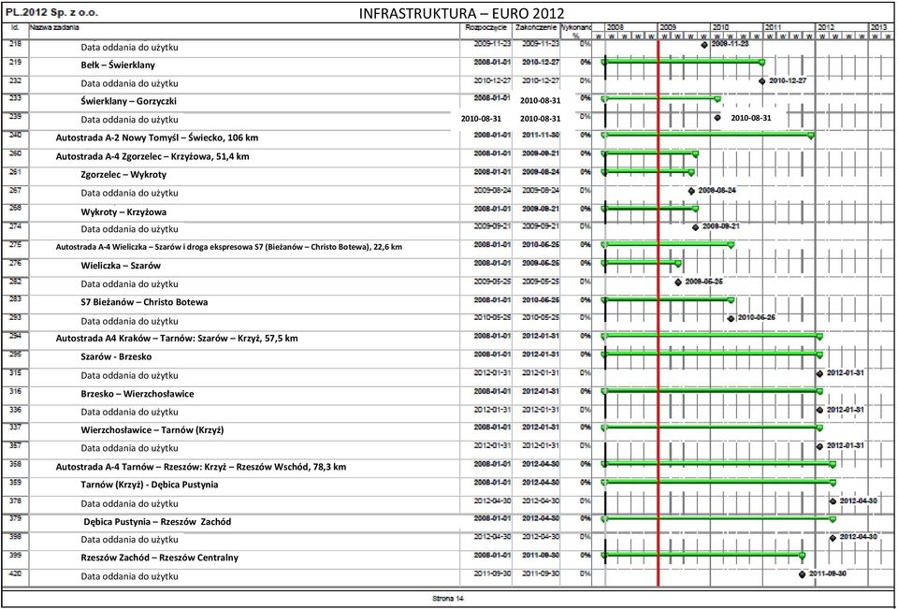Image resolution: width=898 pixels, height=609 pixels.
Task: Click the 2008 year in timeline header
Action: pyautogui.click(x=616, y=27)
